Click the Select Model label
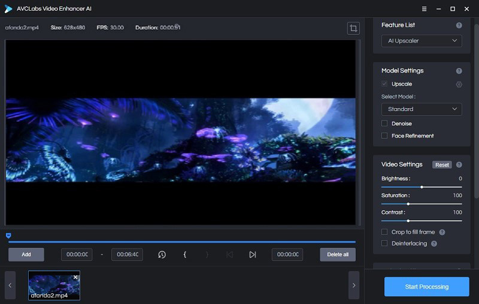Viewport: 479px width, 304px height. (x=398, y=97)
